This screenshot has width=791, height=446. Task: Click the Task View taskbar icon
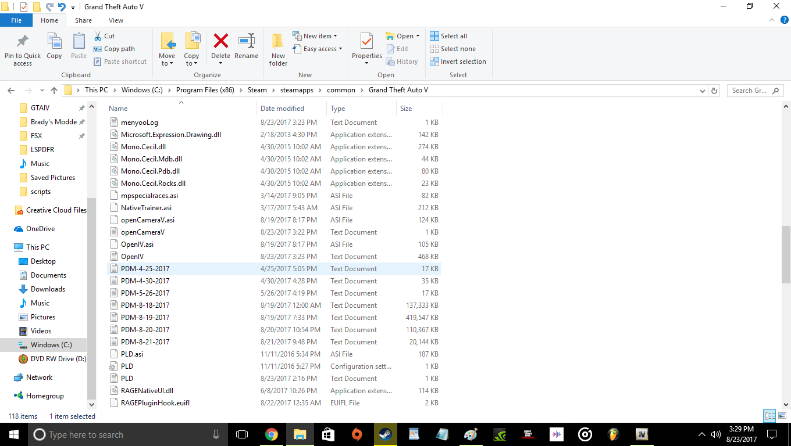tap(242, 434)
